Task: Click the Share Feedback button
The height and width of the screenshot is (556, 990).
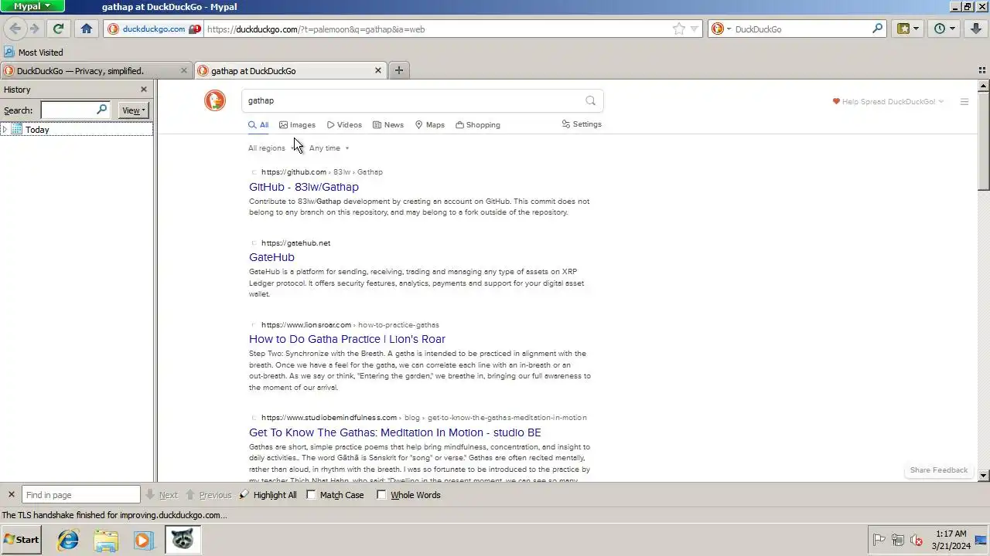Action: pos(939,470)
